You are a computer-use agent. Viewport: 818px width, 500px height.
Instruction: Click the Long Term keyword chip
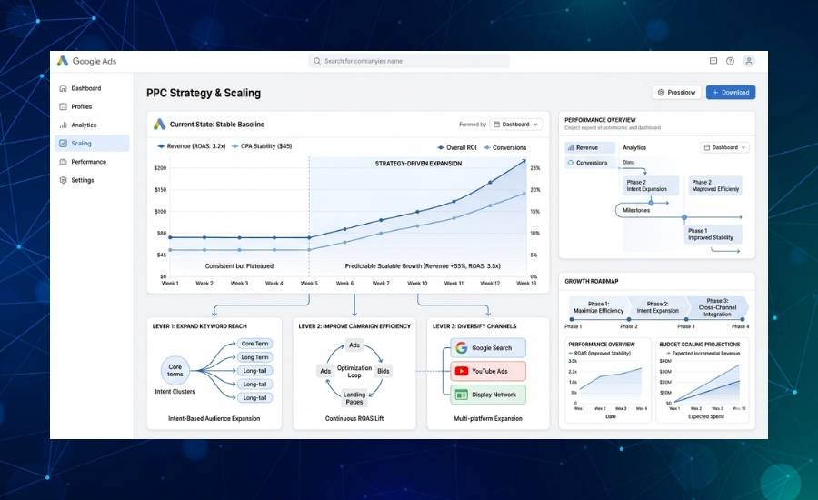(x=254, y=357)
